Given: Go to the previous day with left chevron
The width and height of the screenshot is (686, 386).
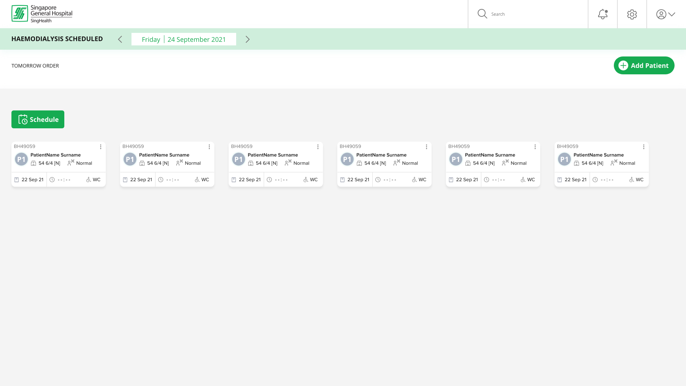Looking at the screenshot, I should tap(120, 39).
